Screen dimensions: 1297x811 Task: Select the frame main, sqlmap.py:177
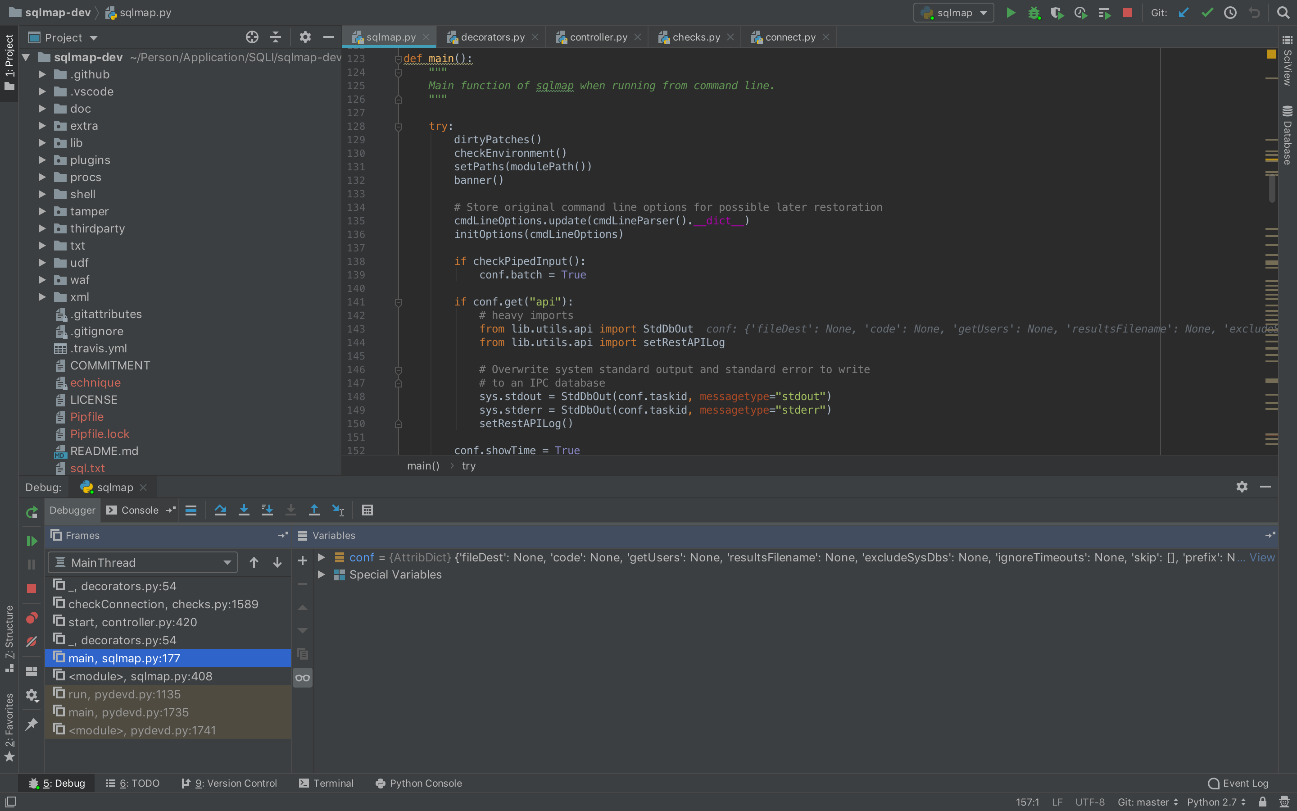click(x=123, y=658)
